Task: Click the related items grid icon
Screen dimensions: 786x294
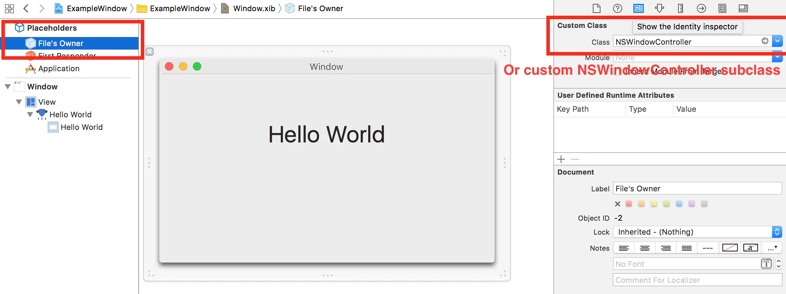Action: [x=9, y=8]
